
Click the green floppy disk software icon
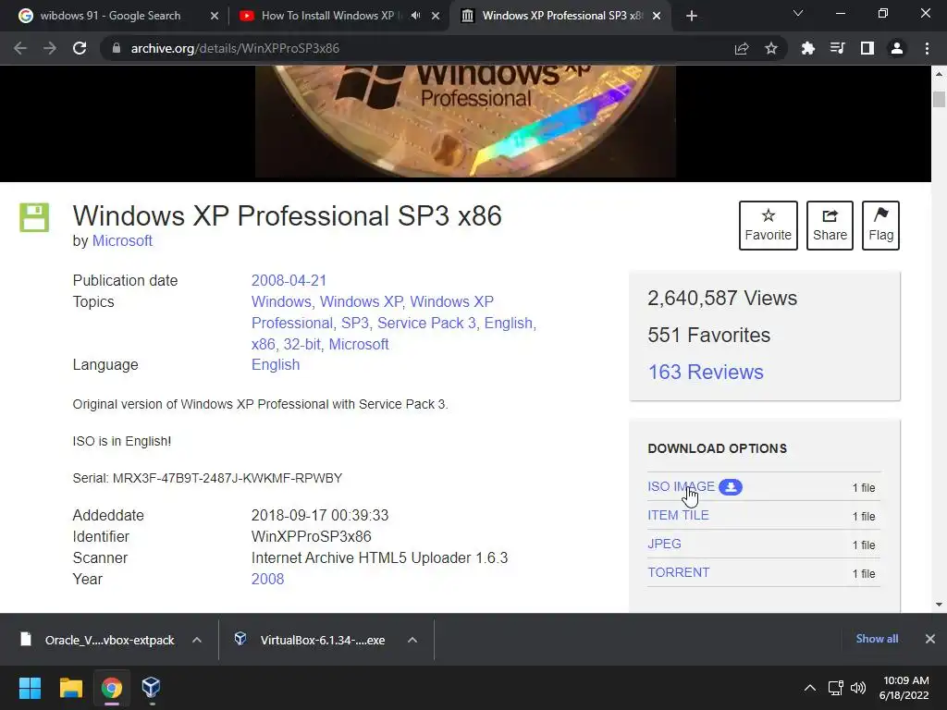tap(34, 217)
